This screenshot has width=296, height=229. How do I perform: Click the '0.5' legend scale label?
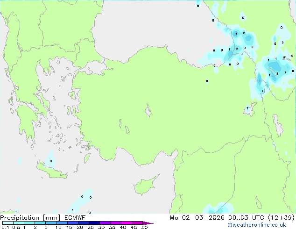click(x=16, y=227)
